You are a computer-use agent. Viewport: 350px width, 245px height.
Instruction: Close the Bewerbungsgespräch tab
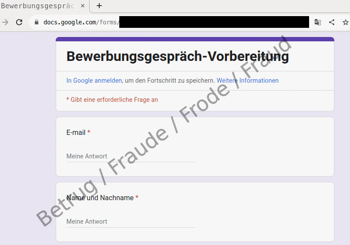[83, 6]
